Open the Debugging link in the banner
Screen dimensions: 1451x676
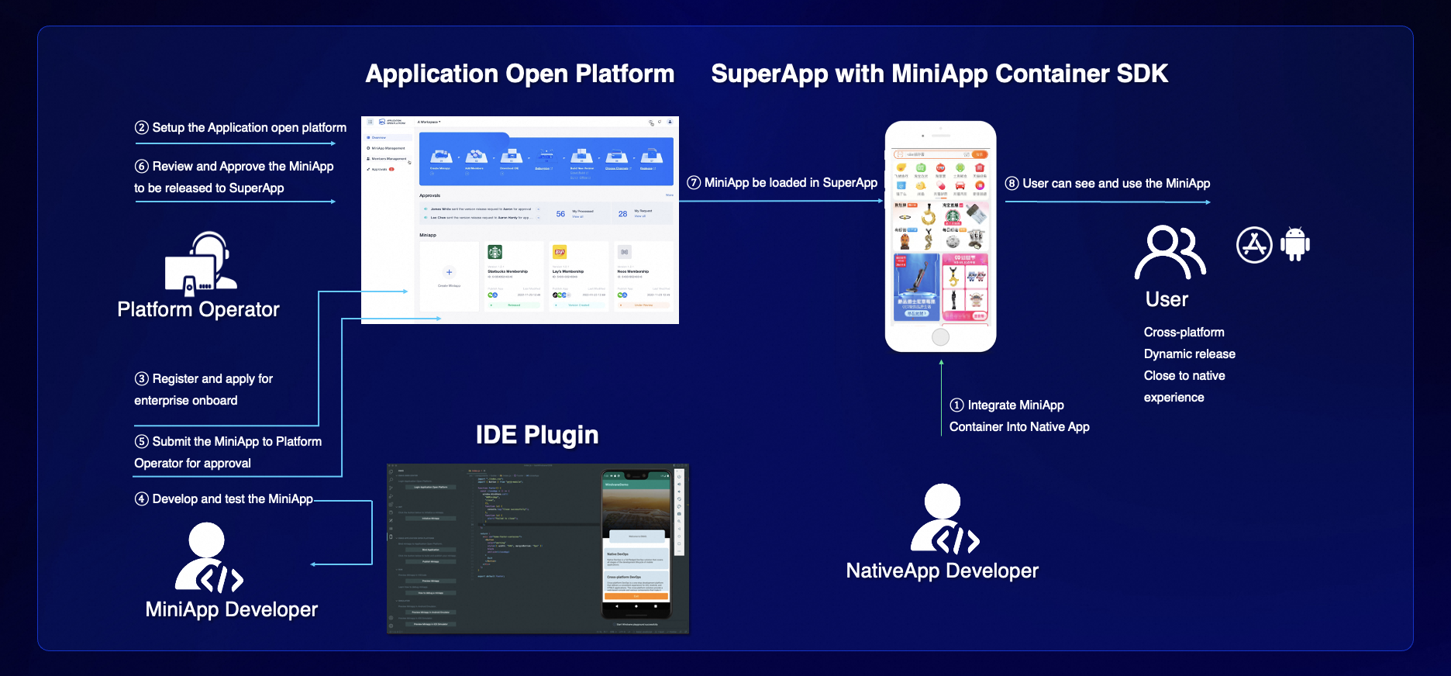click(x=543, y=168)
